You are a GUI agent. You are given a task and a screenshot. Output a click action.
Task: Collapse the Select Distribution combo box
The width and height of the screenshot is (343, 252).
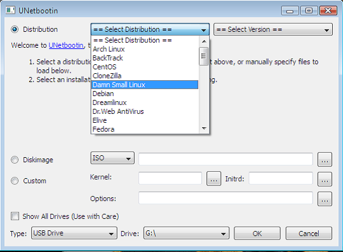coord(150,29)
